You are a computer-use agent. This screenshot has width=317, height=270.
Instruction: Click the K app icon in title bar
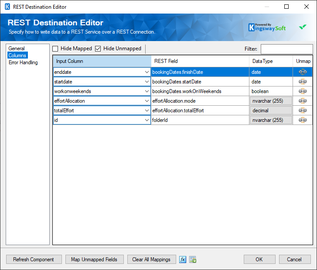point(7,7)
